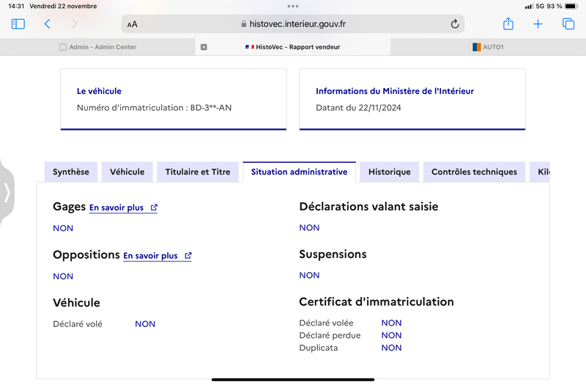Click the address bar histovec.interieur.gouv.fr

(292, 24)
